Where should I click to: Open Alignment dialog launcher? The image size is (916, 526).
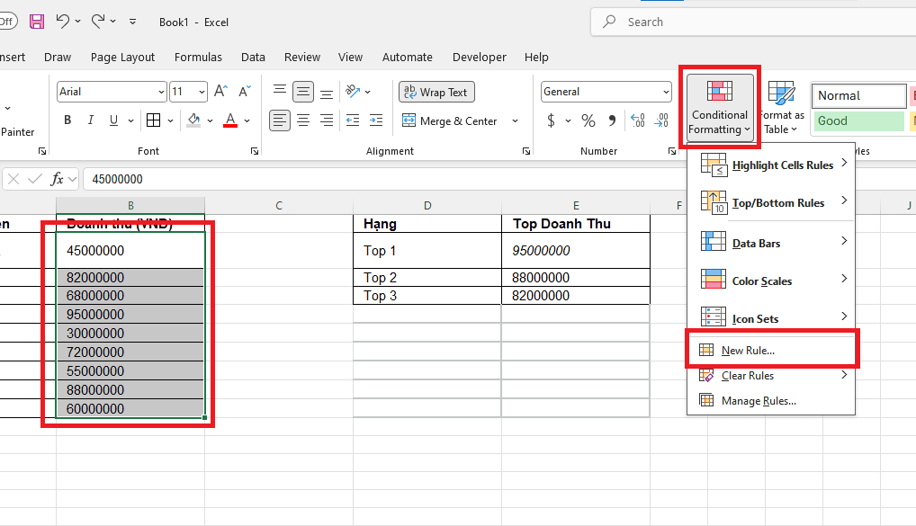point(526,151)
